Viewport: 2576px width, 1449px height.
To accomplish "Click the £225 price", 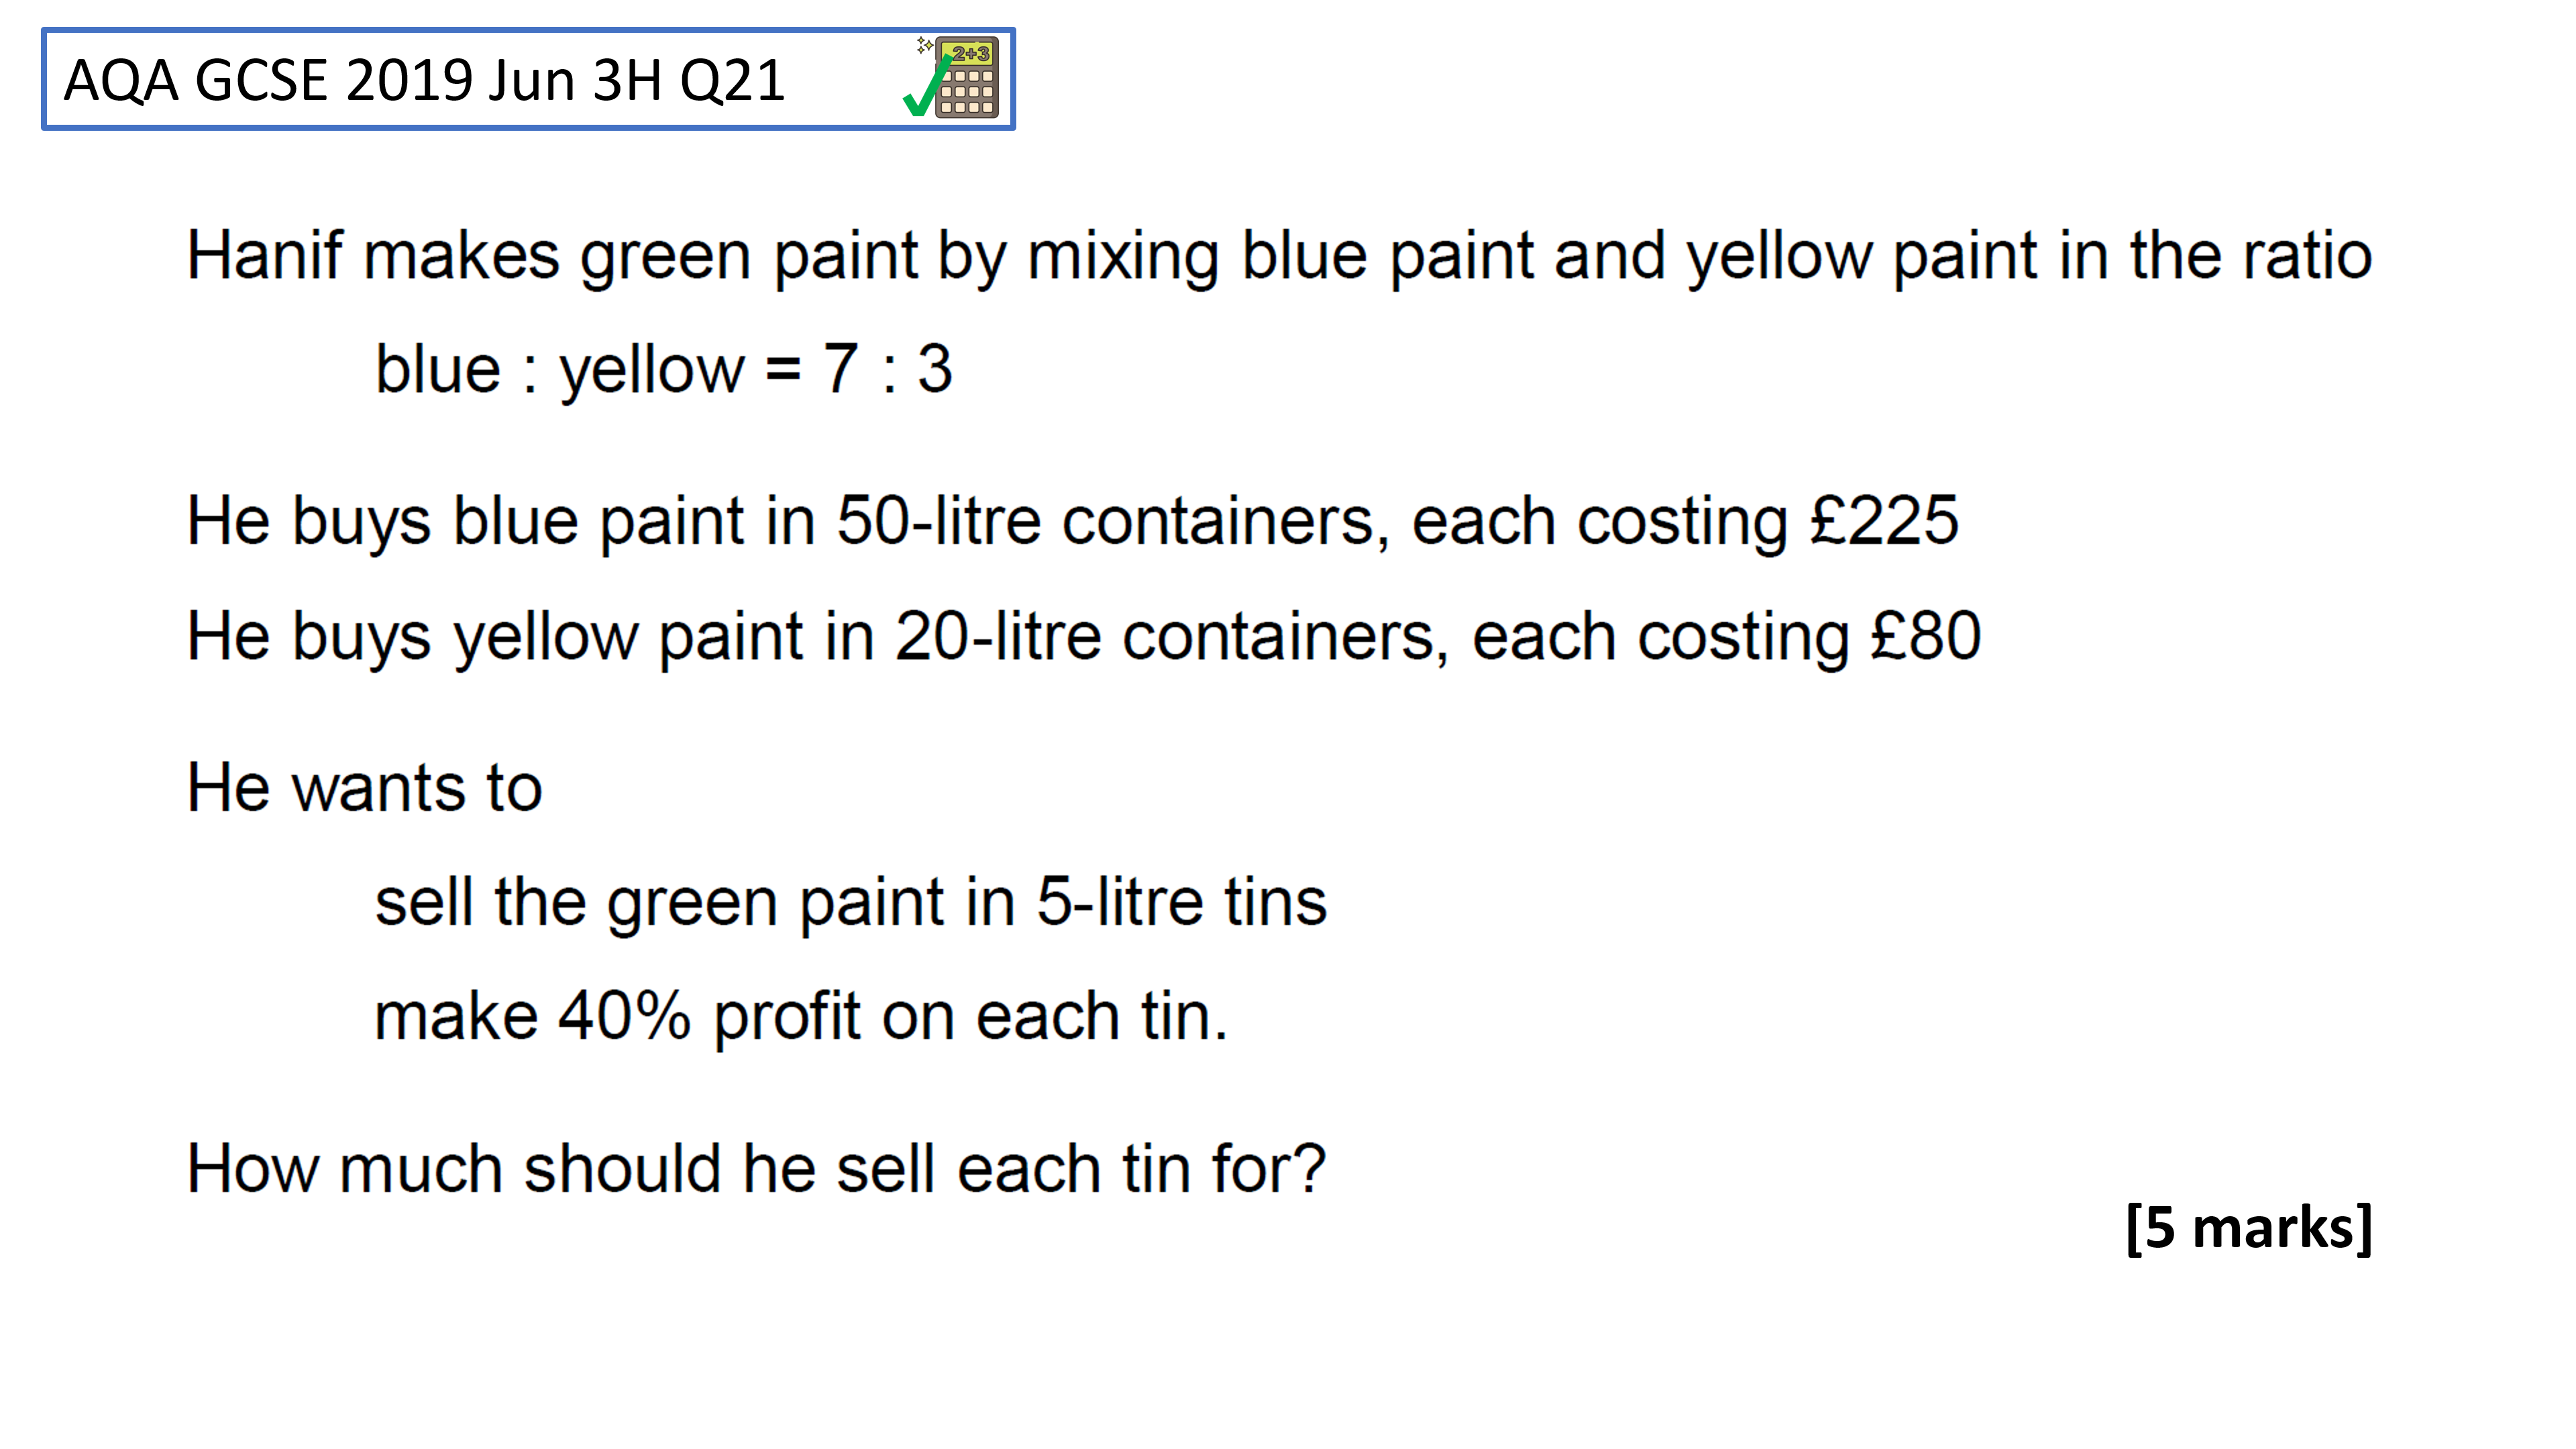I will [1884, 520].
